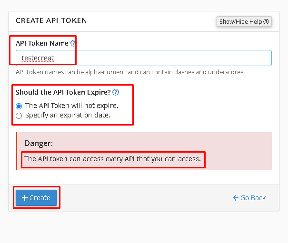Click the API Token Name help icon

tap(74, 43)
